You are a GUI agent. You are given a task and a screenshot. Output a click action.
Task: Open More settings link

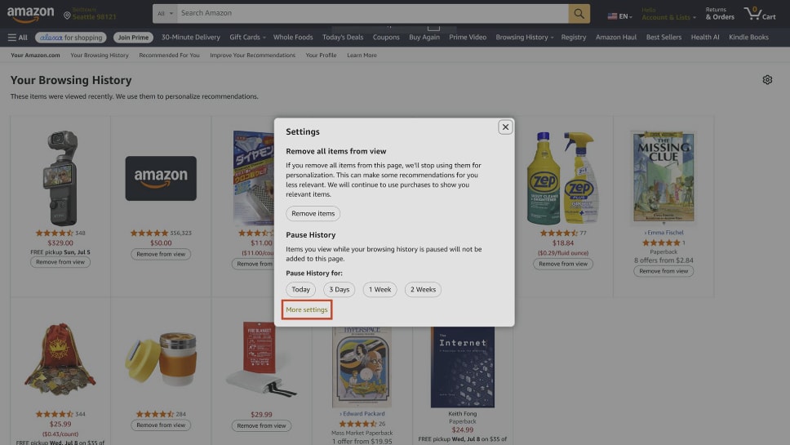coord(306,309)
